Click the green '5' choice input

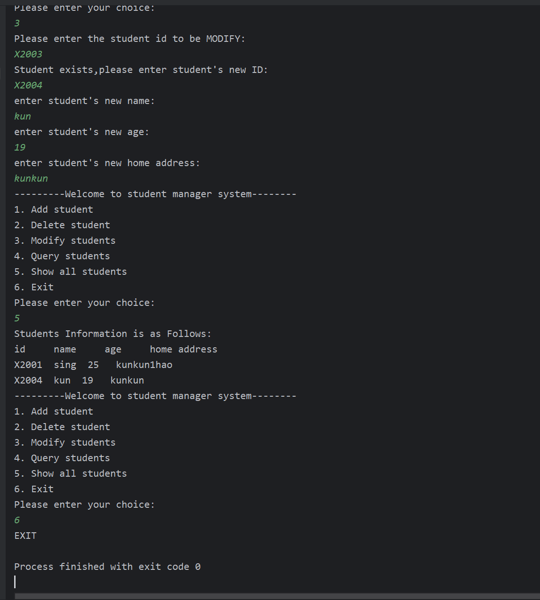click(x=17, y=318)
